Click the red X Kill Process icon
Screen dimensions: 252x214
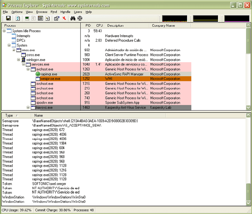[x=64, y=18]
